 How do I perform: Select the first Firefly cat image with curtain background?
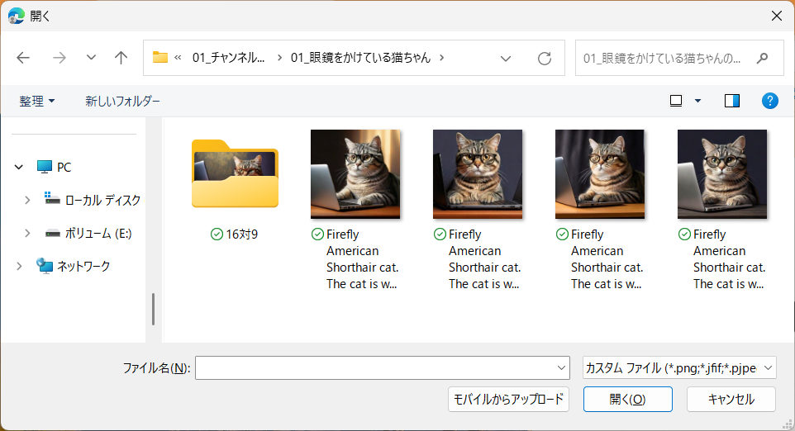click(x=355, y=174)
